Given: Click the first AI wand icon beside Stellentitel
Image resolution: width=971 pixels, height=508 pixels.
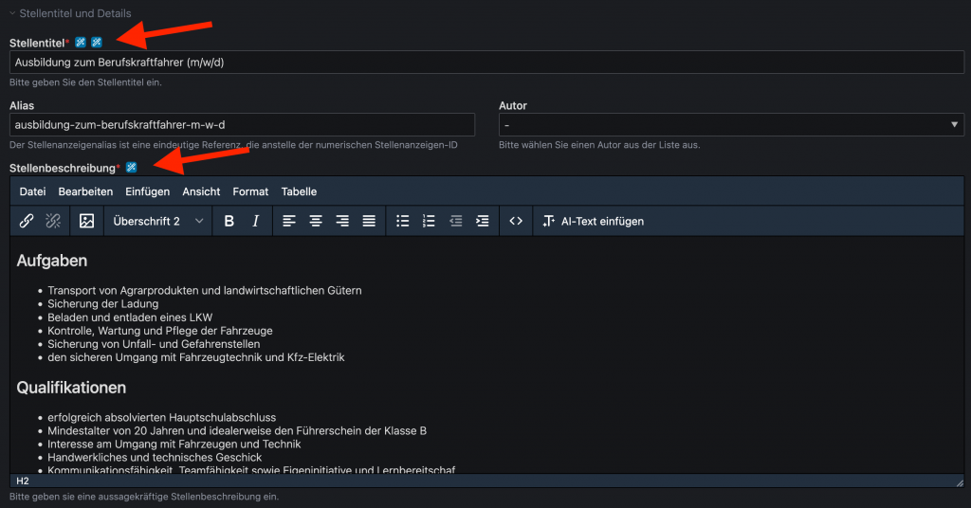Looking at the screenshot, I should coord(81,43).
